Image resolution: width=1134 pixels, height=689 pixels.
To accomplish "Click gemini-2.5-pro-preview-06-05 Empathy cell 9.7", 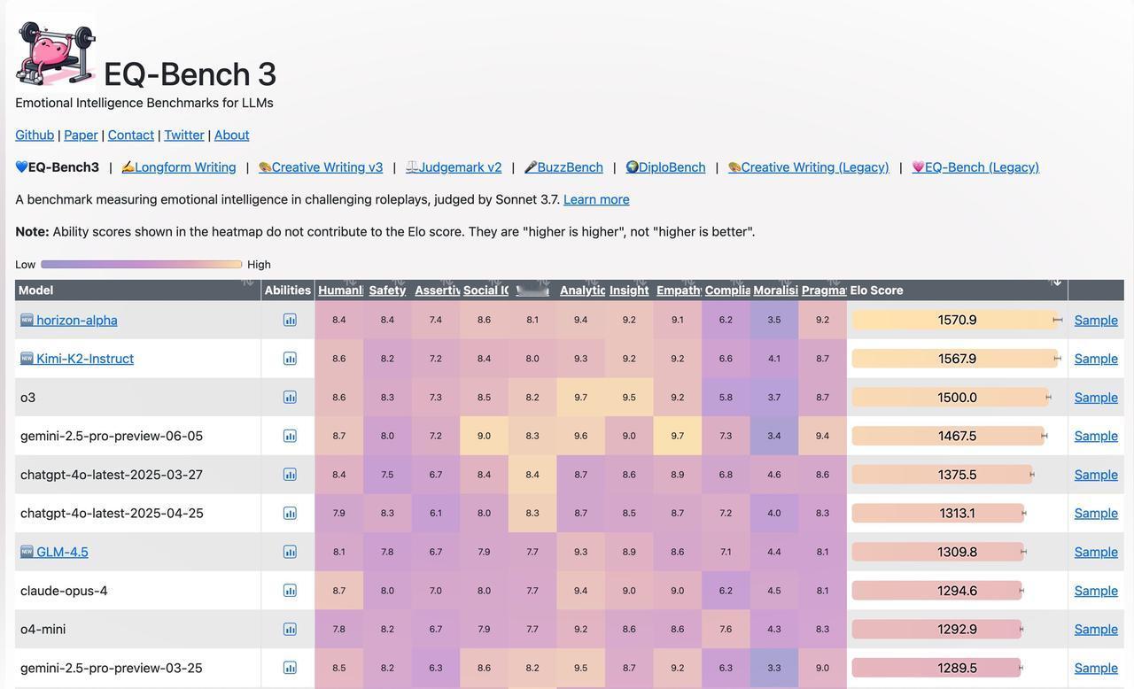I will tap(678, 436).
